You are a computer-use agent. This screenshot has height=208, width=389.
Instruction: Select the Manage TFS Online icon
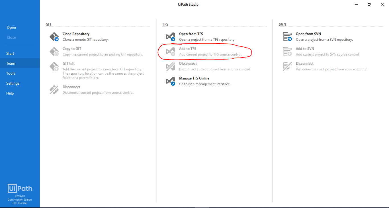tap(171, 81)
